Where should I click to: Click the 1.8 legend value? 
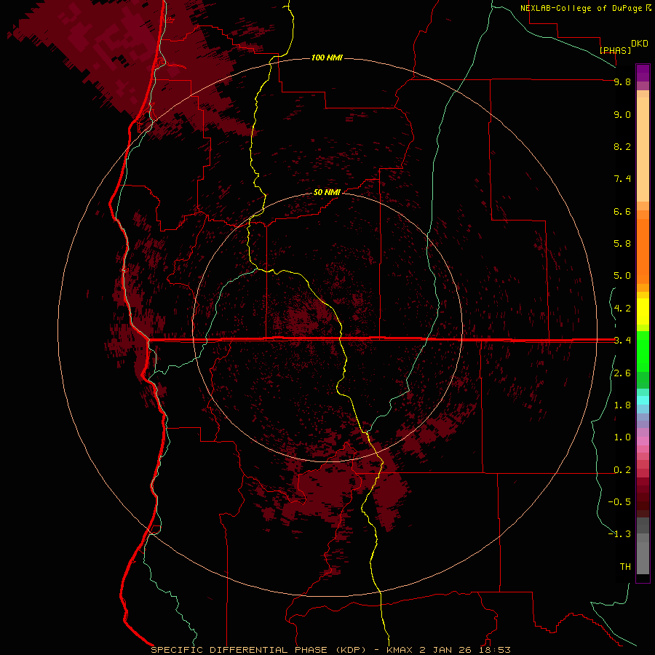[622, 405]
